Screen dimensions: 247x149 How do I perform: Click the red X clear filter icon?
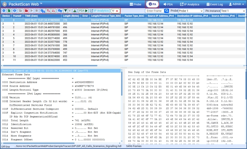click(117, 11)
